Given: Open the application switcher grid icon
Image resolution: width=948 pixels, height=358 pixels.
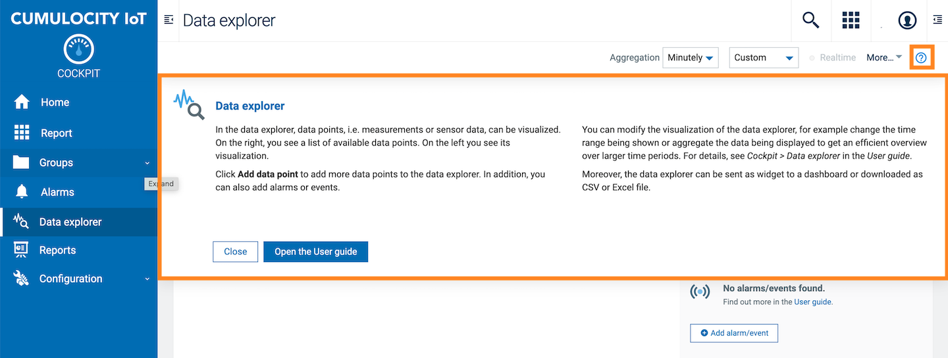Looking at the screenshot, I should 851,20.
